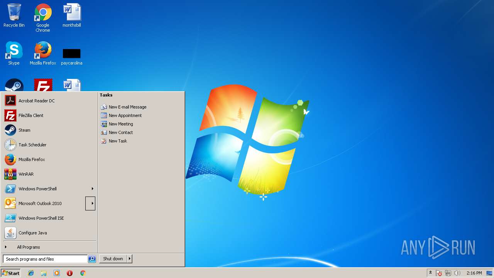Open volume speaker tray icon
494x278 pixels.
click(x=457, y=273)
